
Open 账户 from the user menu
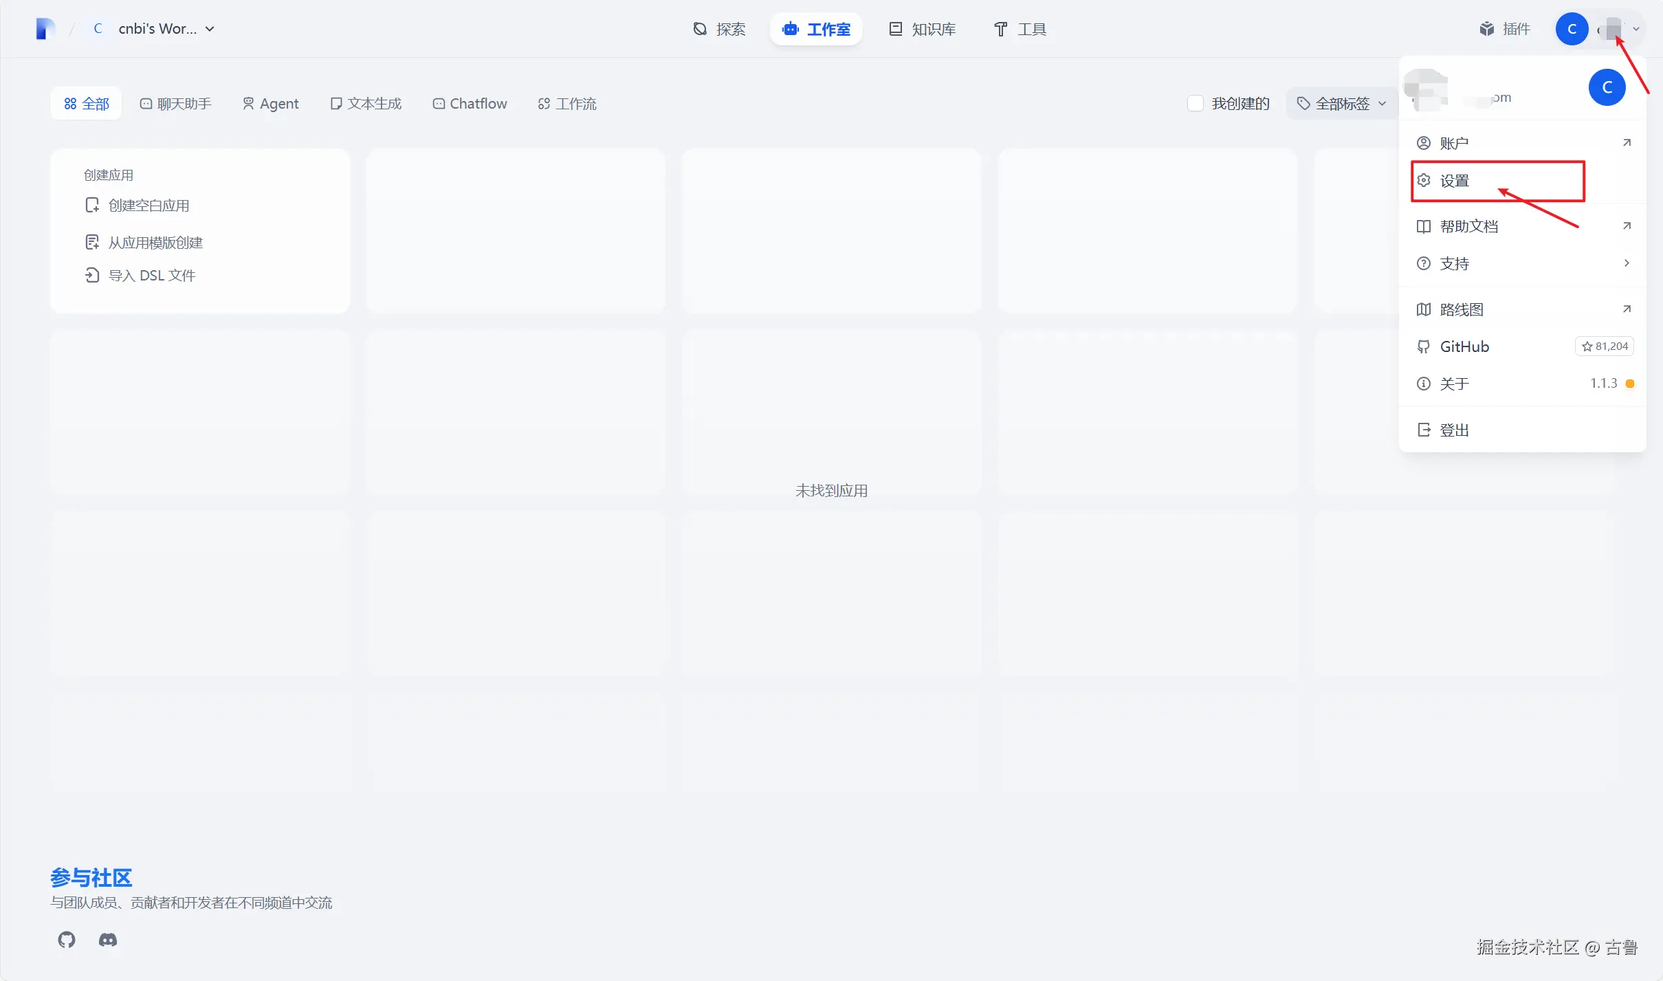(1454, 143)
